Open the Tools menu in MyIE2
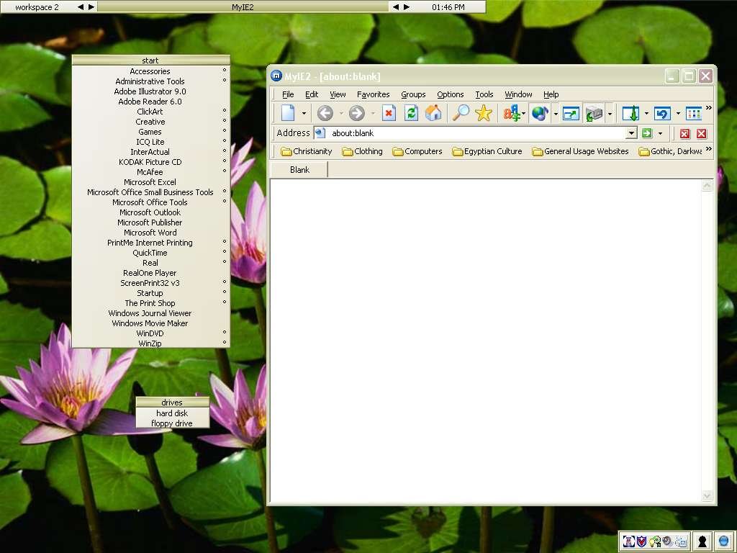Viewport: 737px width, 553px height. click(x=484, y=94)
